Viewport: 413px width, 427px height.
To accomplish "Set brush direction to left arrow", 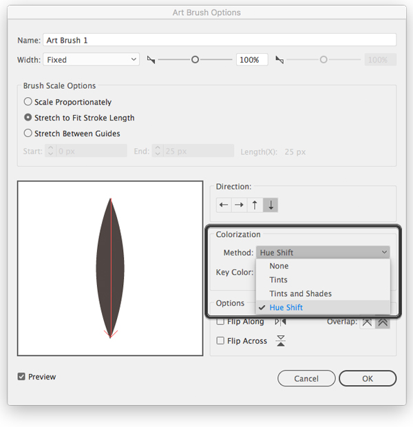I will coord(224,205).
